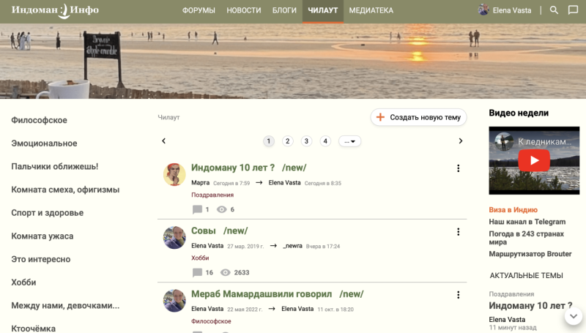
Task: Expand the page-number dropdown with ellipsis
Action: [x=349, y=141]
